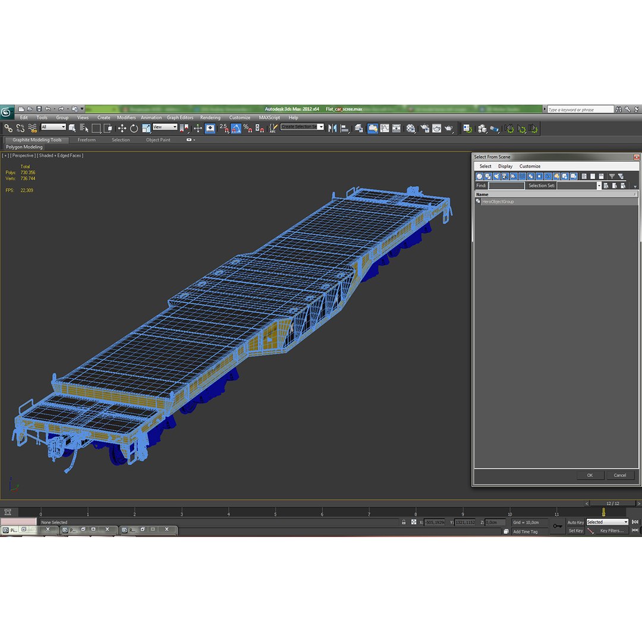Open the reference coordinate 'View' dropdown

click(165, 127)
